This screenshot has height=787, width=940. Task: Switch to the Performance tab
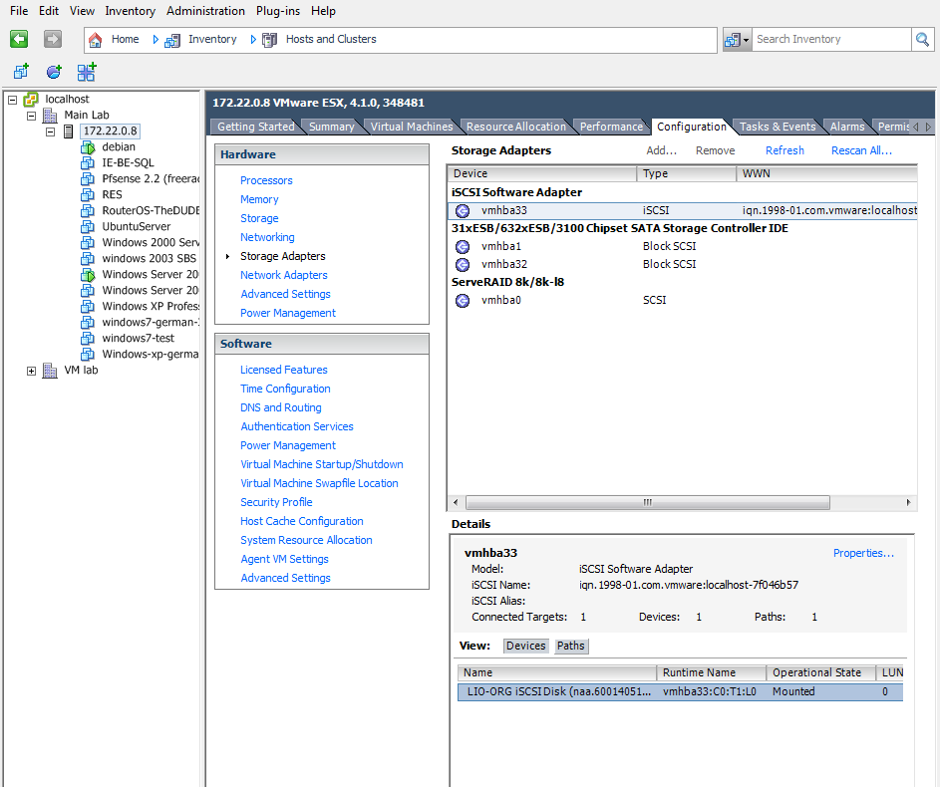coord(611,127)
